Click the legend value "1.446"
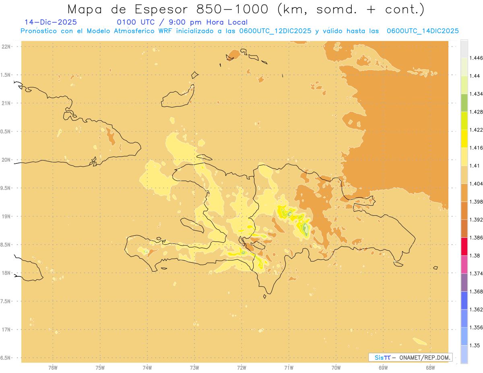 tap(476, 58)
